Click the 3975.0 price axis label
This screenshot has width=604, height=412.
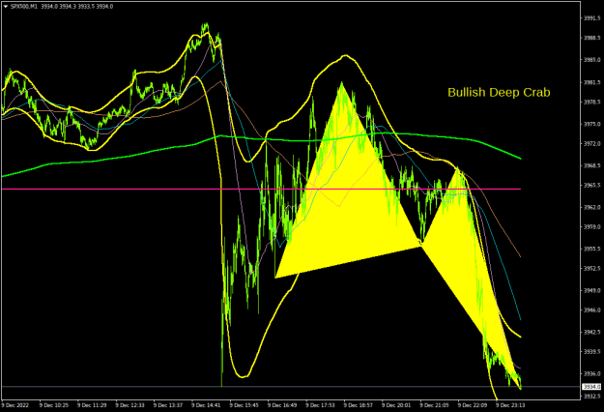592,124
